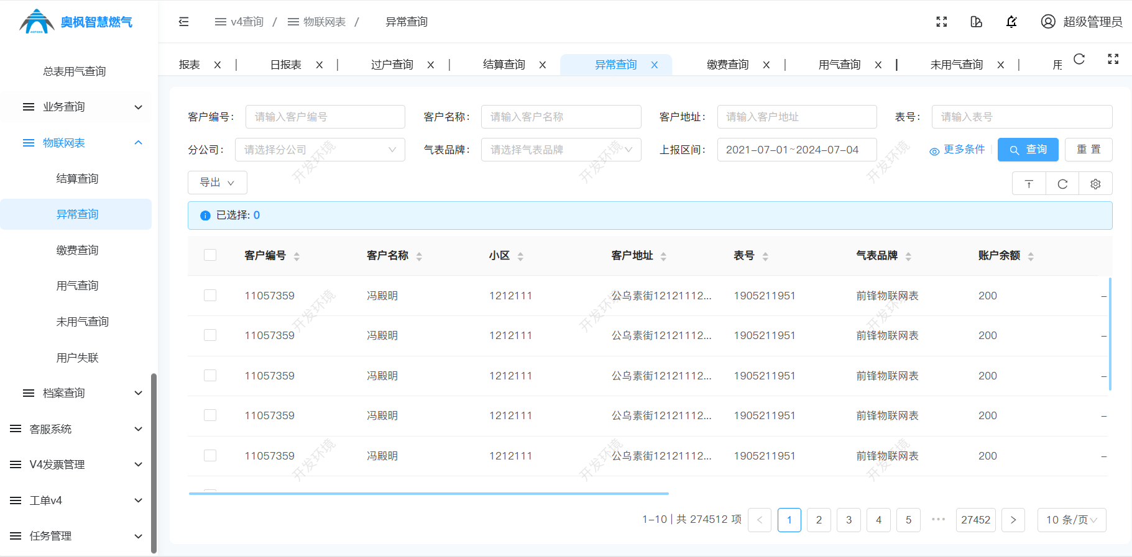The width and height of the screenshot is (1132, 557).
Task: Click the fullscreen icon in top header
Action: 942,22
